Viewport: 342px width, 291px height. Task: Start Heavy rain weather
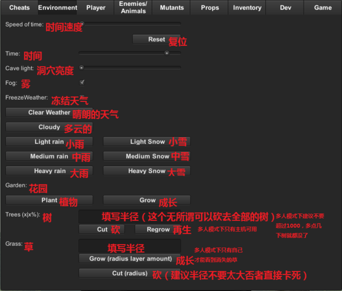tap(49, 171)
